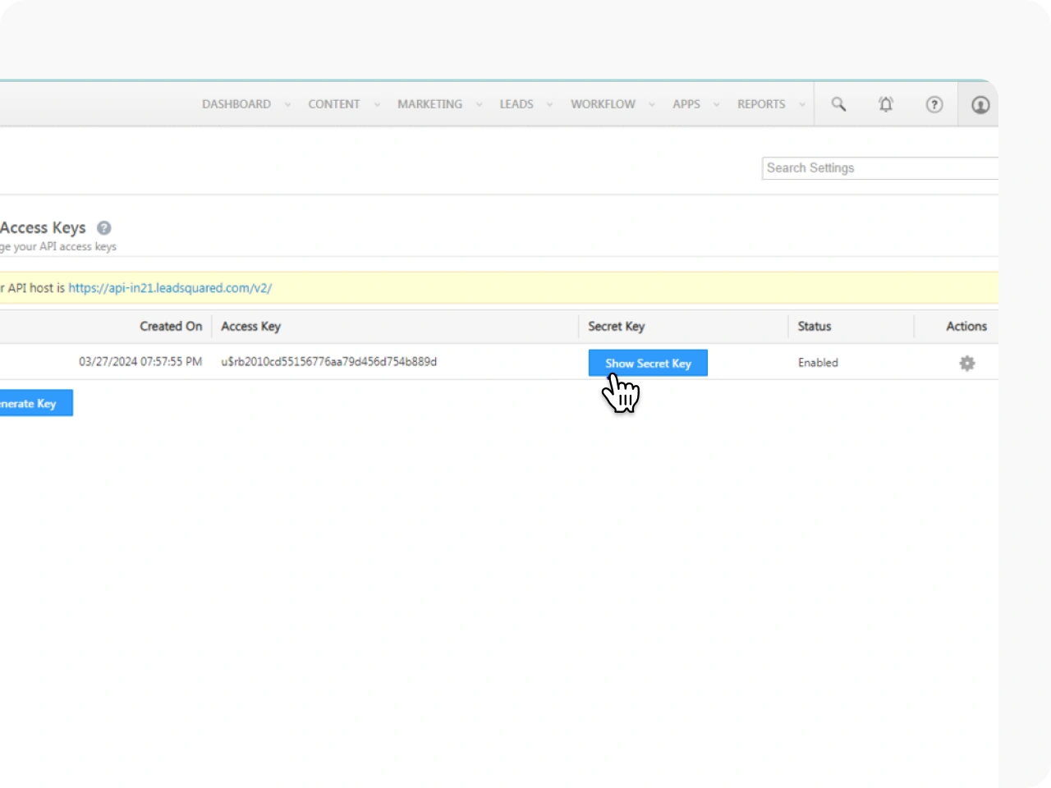The image size is (1051, 788).
Task: Expand the dropdown arrow next to LEADS
Action: pos(549,105)
